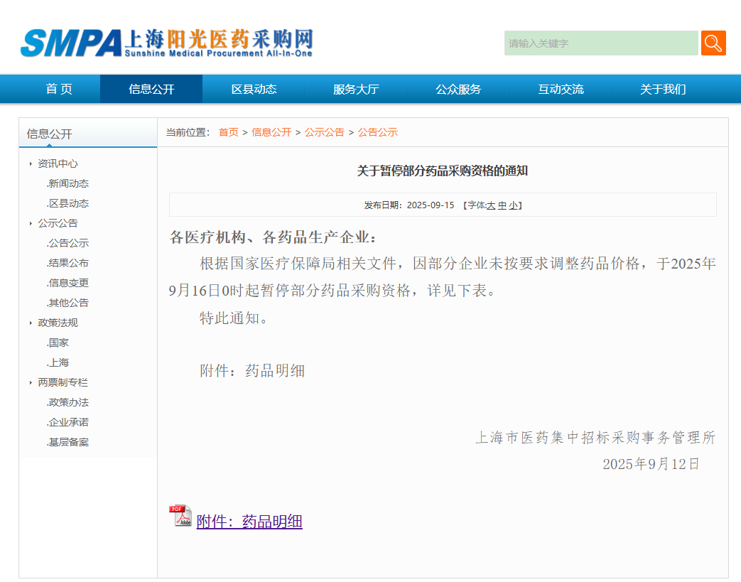Open 结果公布 in the sidebar
Screen dimensions: 741x582
tap(68, 263)
